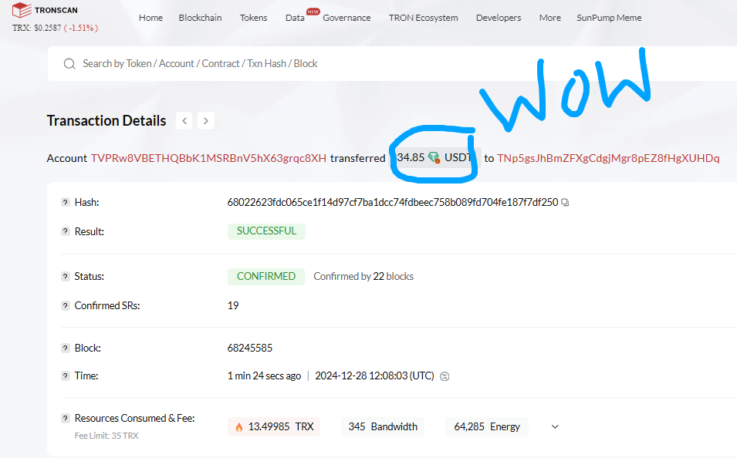This screenshot has height=458, width=737.
Task: Open the Home menu
Action: 151,18
